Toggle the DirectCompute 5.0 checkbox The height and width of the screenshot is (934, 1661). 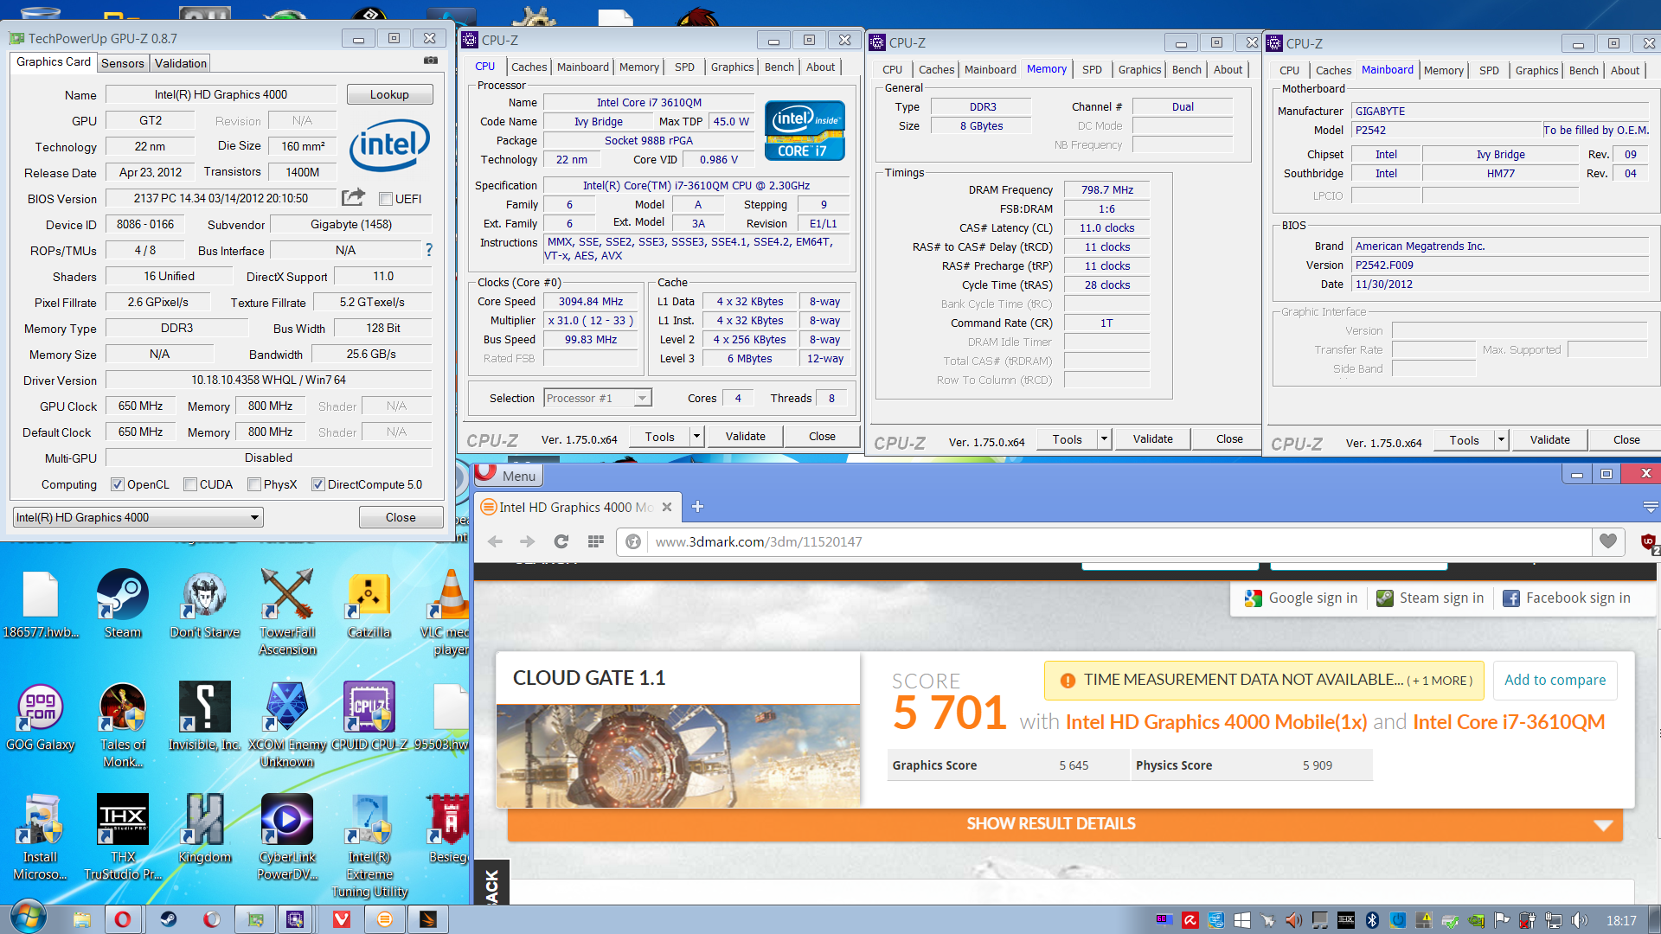point(318,484)
